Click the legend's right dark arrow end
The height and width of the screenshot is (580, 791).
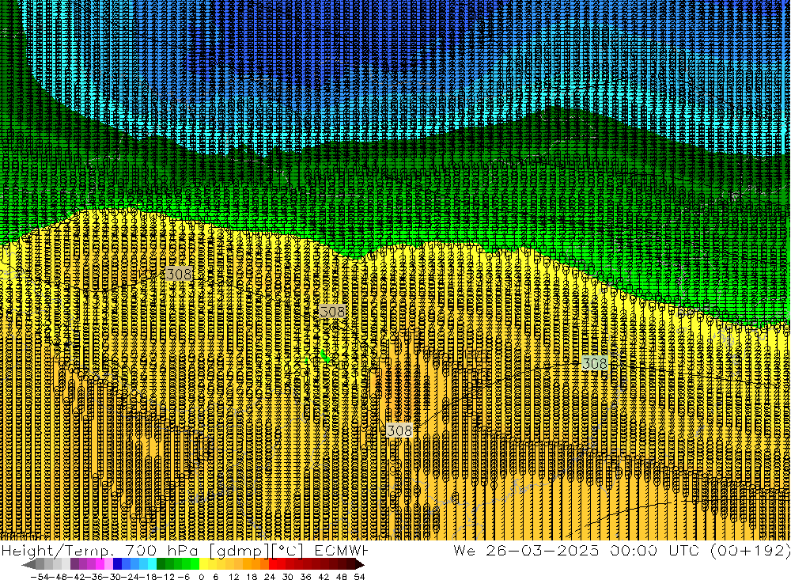359,564
